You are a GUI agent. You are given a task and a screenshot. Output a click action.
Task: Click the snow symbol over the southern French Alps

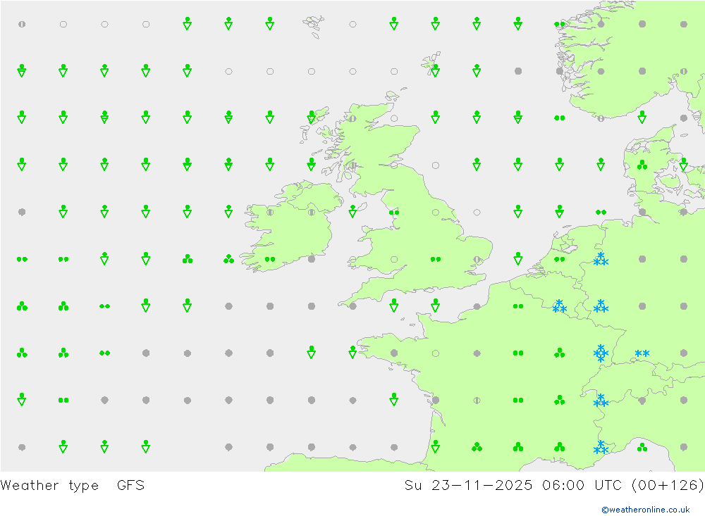[x=601, y=447]
